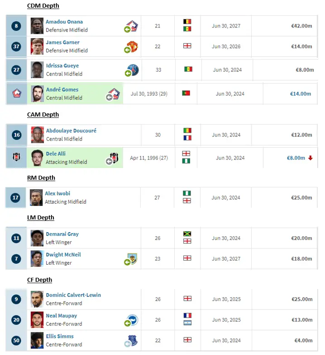Click Belgium flag in Amadou Onana row
The height and width of the screenshot is (355, 325).
point(187,22)
